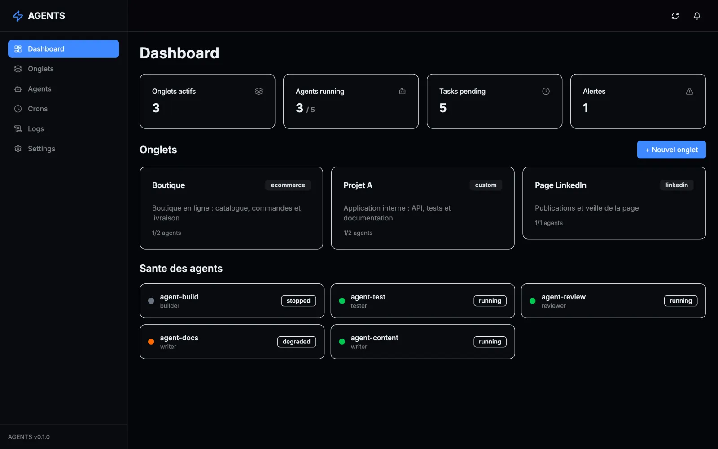Image resolution: width=718 pixels, height=449 pixels.
Task: Click clock icon on Tasks pending card
Action: 546,91
